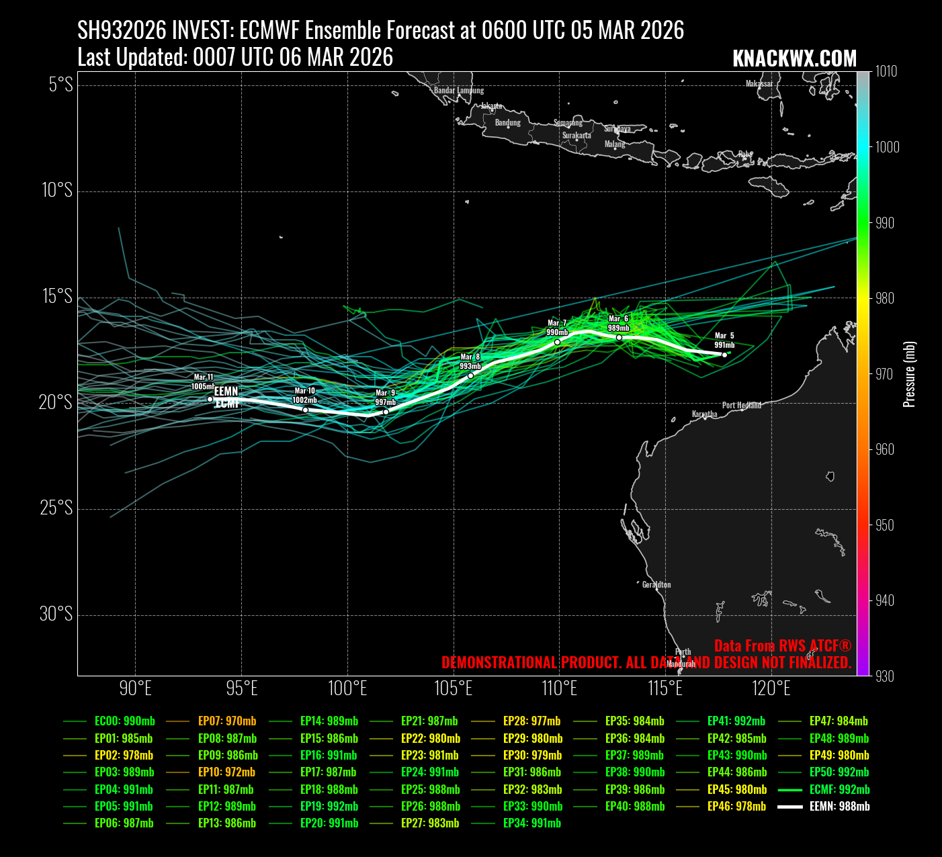
Task: Click the Mar 5 991mb track marker
Action: pos(724,355)
